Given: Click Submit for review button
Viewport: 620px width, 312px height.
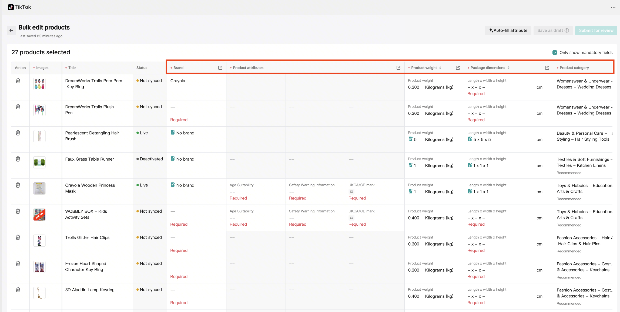Looking at the screenshot, I should [x=596, y=30].
